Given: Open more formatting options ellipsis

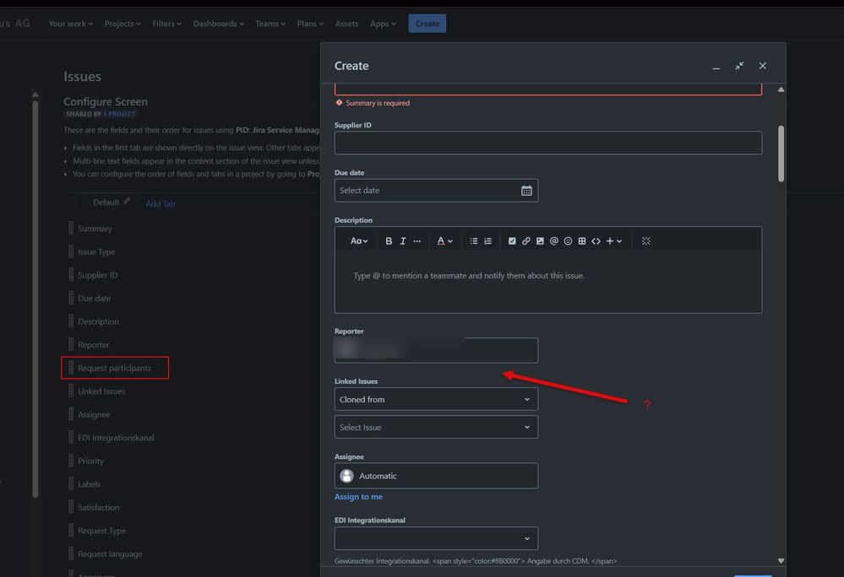Looking at the screenshot, I should (417, 241).
